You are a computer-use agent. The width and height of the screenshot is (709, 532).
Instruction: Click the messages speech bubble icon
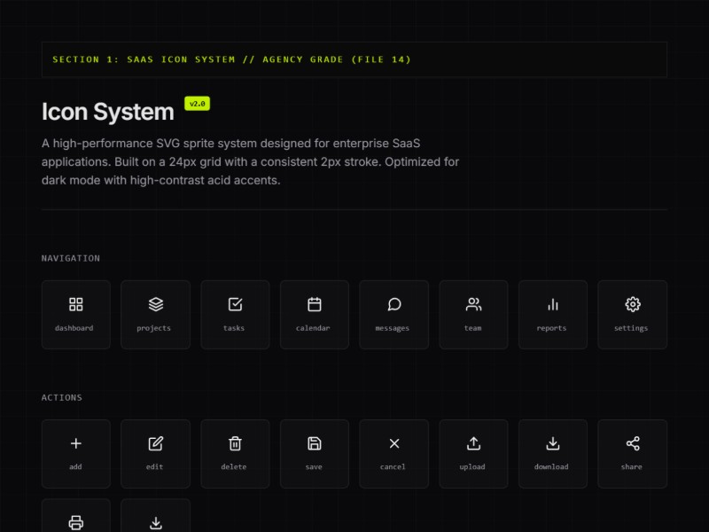point(393,305)
